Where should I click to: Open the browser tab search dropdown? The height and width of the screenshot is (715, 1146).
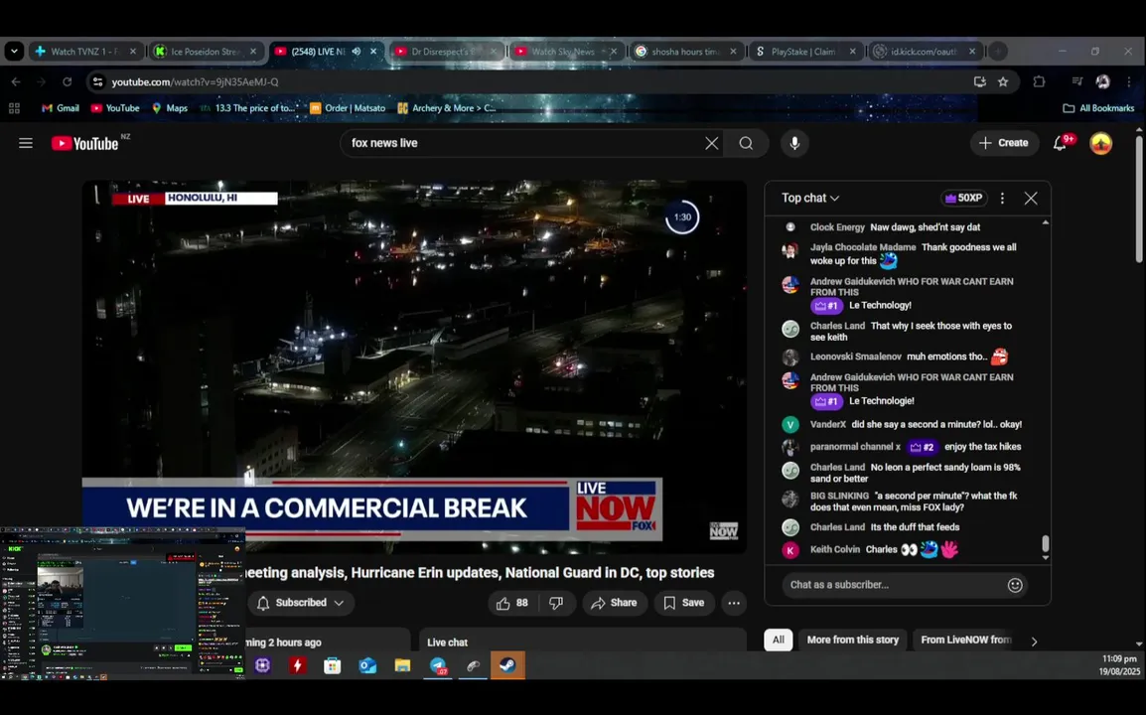pyautogui.click(x=14, y=52)
